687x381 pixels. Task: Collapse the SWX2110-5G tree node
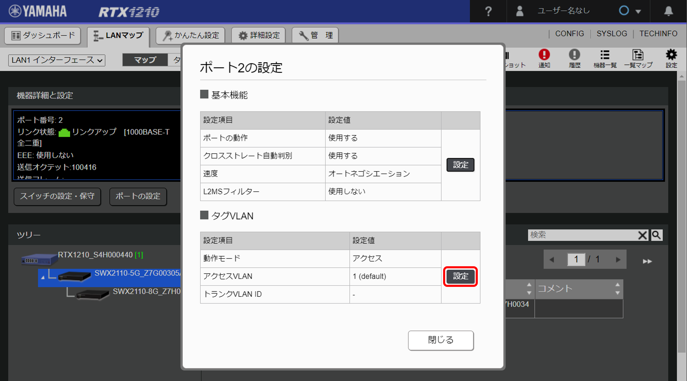(43, 277)
